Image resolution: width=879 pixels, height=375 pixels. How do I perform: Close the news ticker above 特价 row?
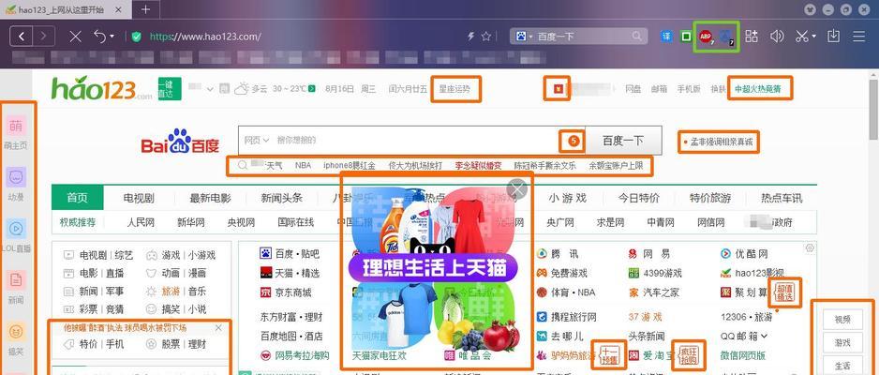(x=218, y=328)
